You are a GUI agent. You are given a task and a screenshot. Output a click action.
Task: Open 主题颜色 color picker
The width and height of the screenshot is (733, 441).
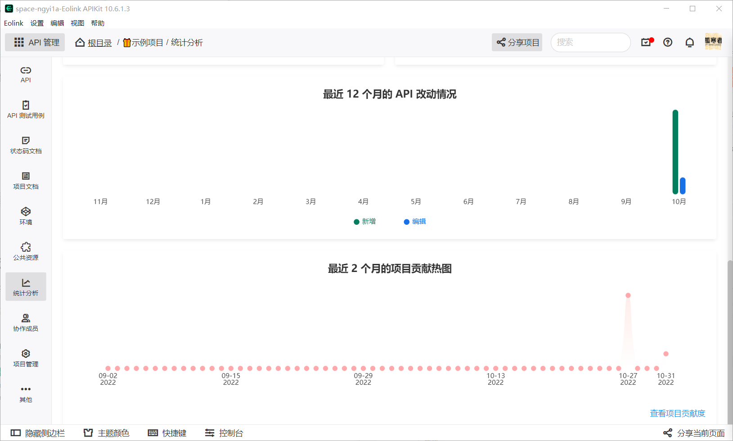106,433
